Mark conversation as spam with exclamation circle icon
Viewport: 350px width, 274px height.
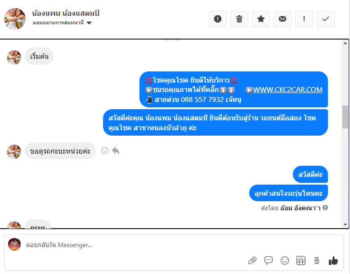218,19
